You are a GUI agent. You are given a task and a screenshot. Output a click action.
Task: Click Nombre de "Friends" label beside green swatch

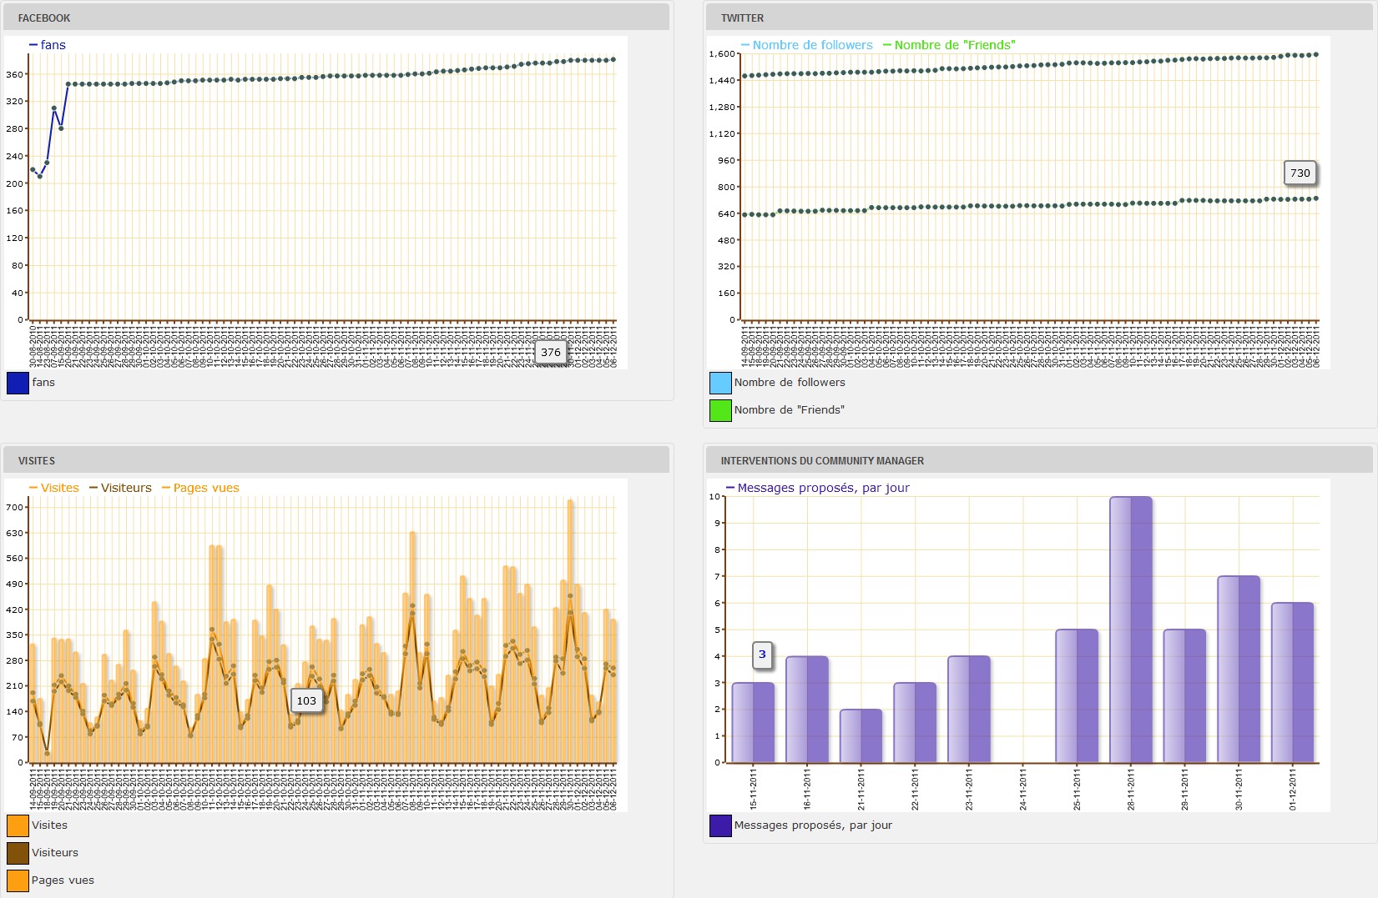pos(790,410)
